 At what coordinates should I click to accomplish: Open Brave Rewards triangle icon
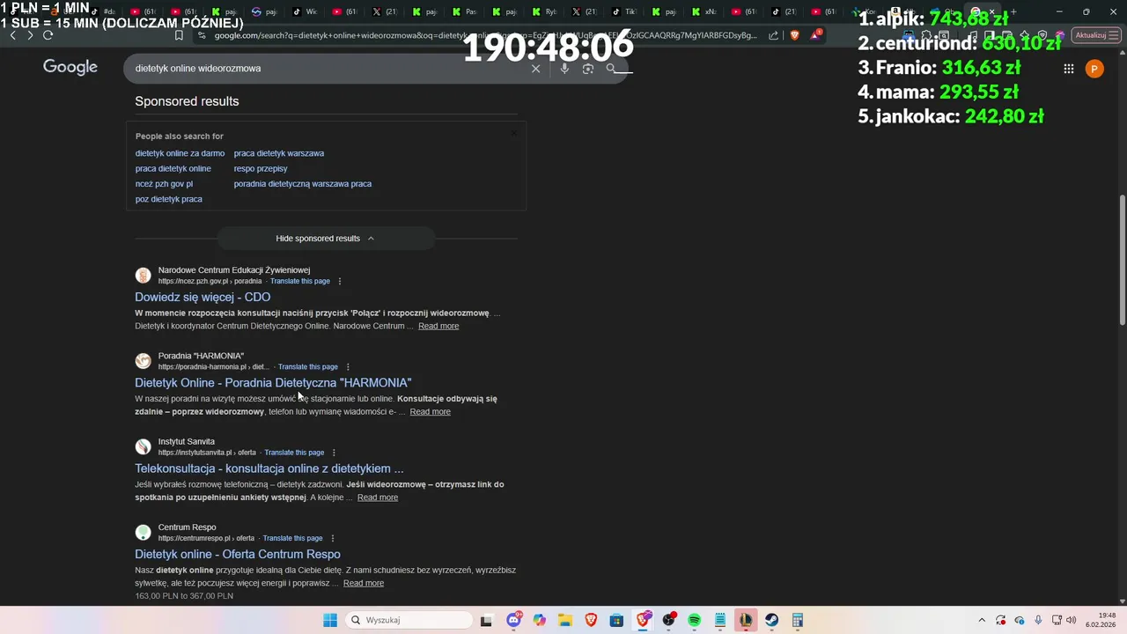tap(815, 35)
